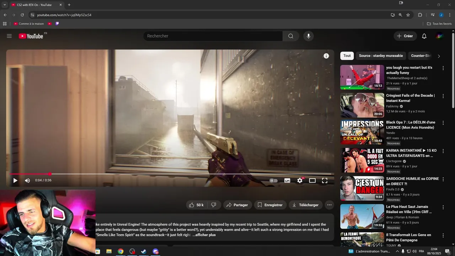Open options for Il Transformait Les Gens video
This screenshot has width=455, height=256.
point(443,235)
